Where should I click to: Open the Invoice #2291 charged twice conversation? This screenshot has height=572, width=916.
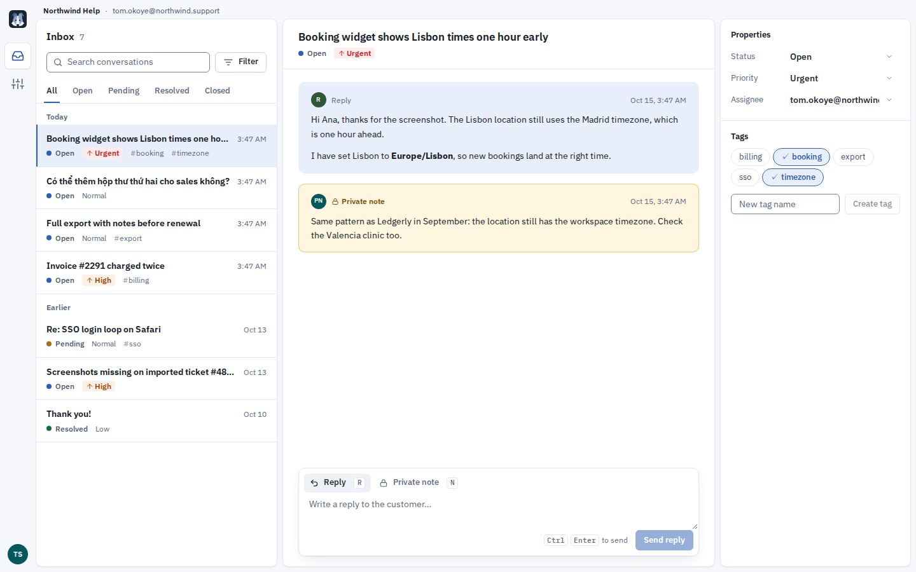(x=156, y=273)
